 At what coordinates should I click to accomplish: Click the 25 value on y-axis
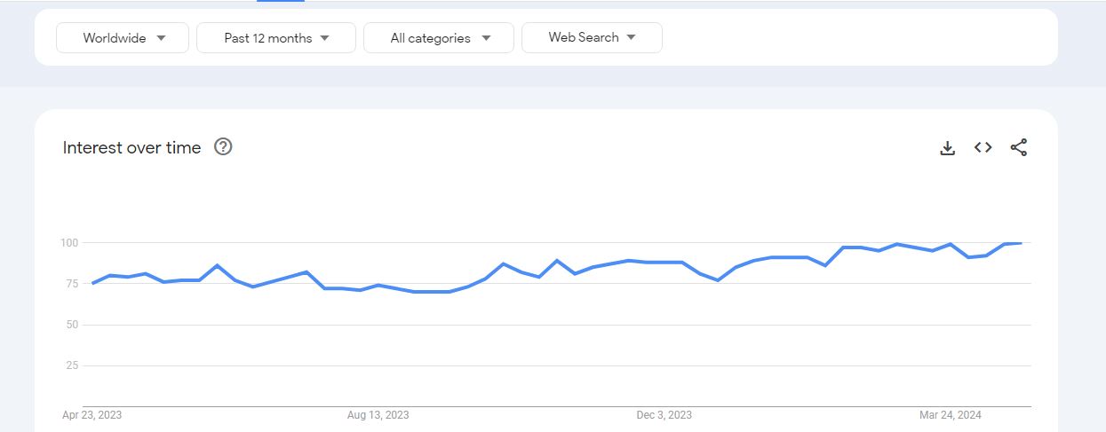[x=73, y=365]
